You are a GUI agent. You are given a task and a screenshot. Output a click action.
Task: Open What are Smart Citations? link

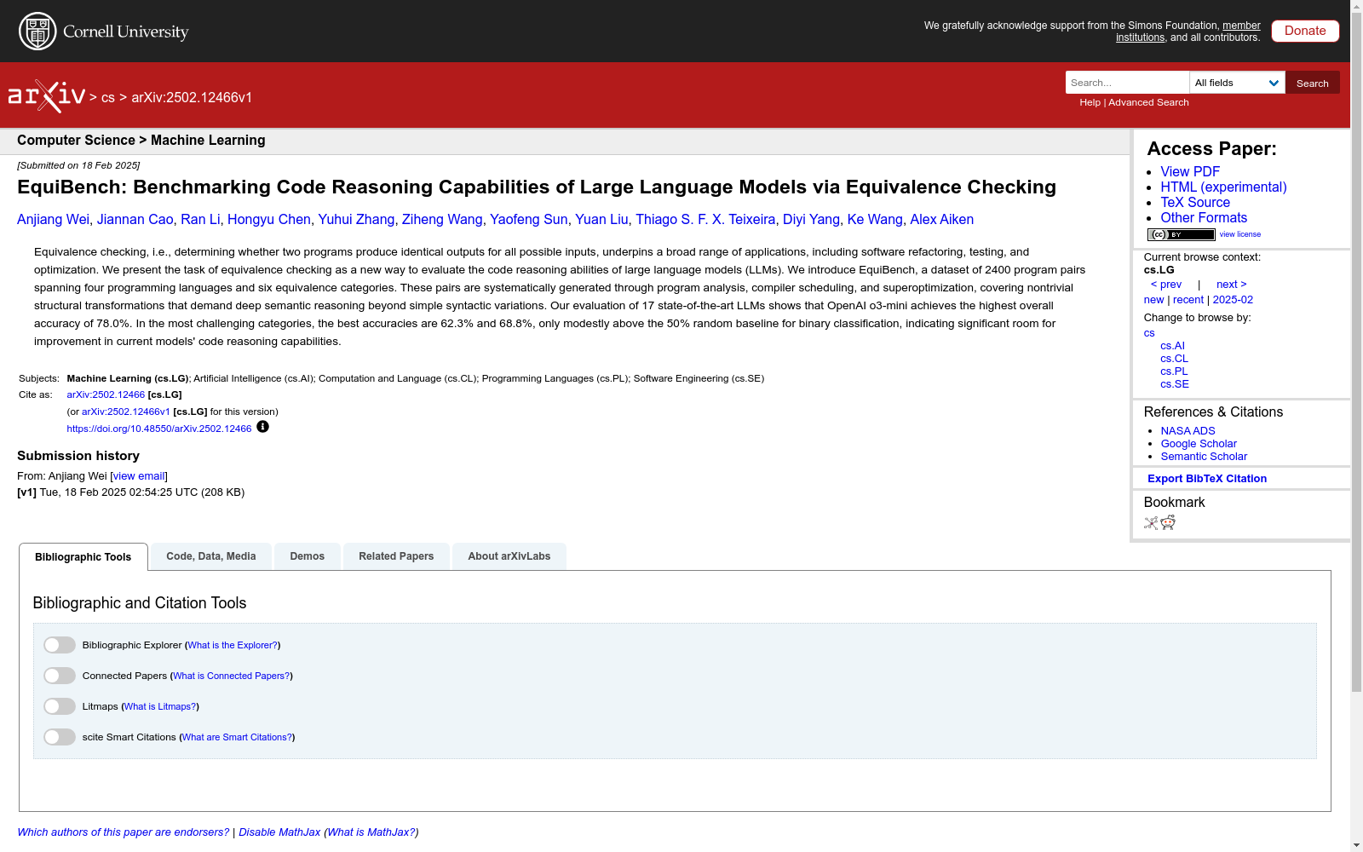[x=237, y=737]
